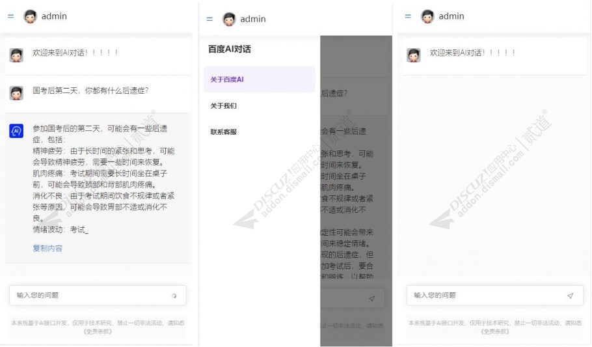Click 百度AI对话 drawer title
Image resolution: width=592 pixels, height=347 pixels.
pos(230,49)
